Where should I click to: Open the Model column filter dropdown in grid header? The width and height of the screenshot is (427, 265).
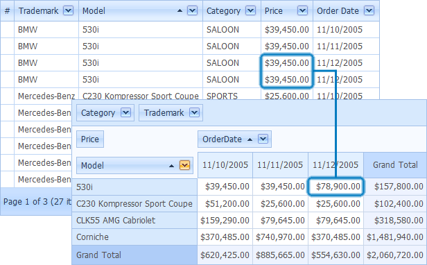(x=192, y=10)
